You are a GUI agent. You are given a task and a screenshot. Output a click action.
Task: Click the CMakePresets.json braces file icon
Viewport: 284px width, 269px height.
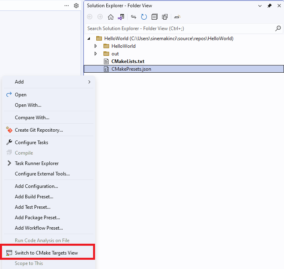[106, 69]
